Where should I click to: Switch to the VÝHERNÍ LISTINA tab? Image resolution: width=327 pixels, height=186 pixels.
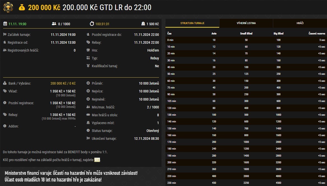(246, 23)
